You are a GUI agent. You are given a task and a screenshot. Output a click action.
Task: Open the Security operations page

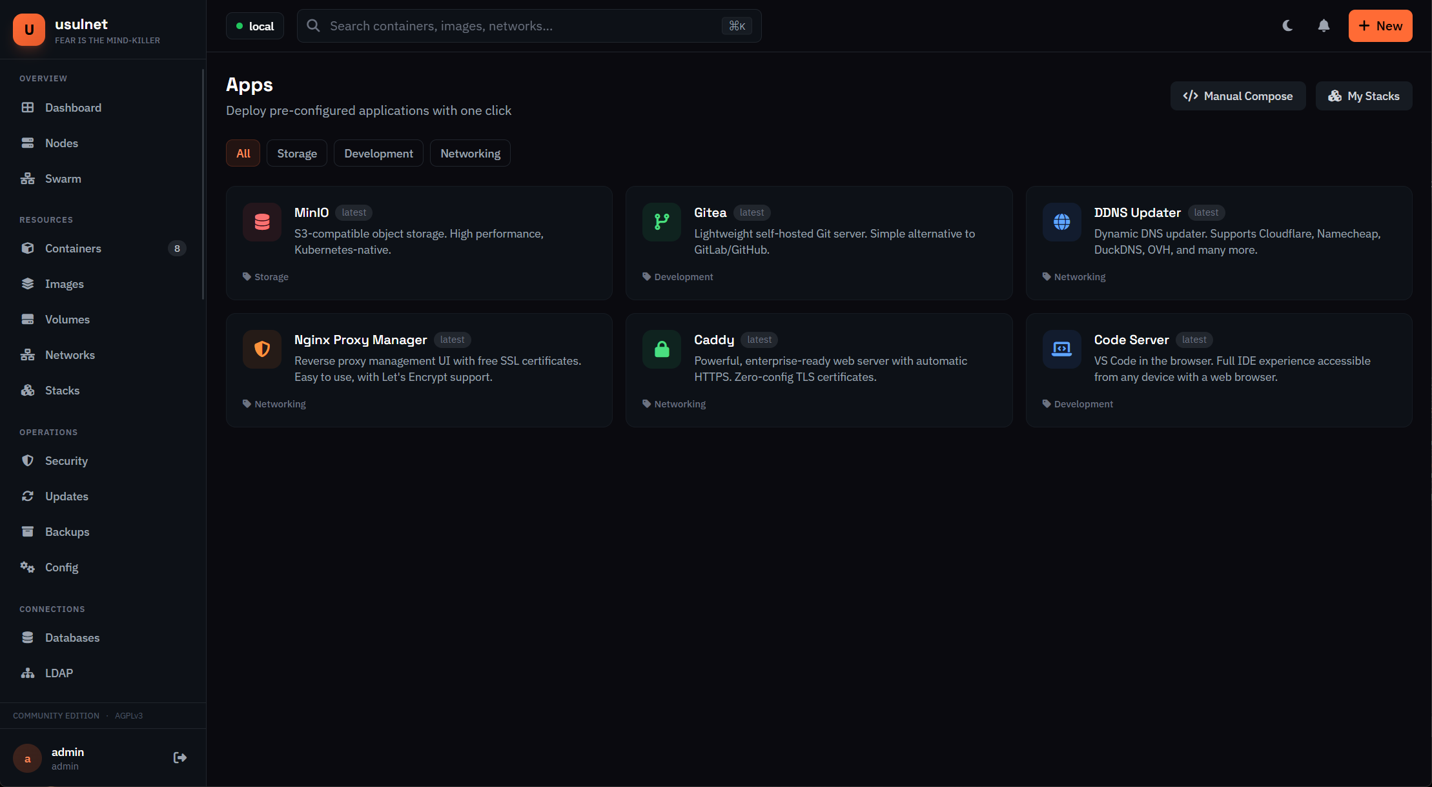[x=66, y=460]
